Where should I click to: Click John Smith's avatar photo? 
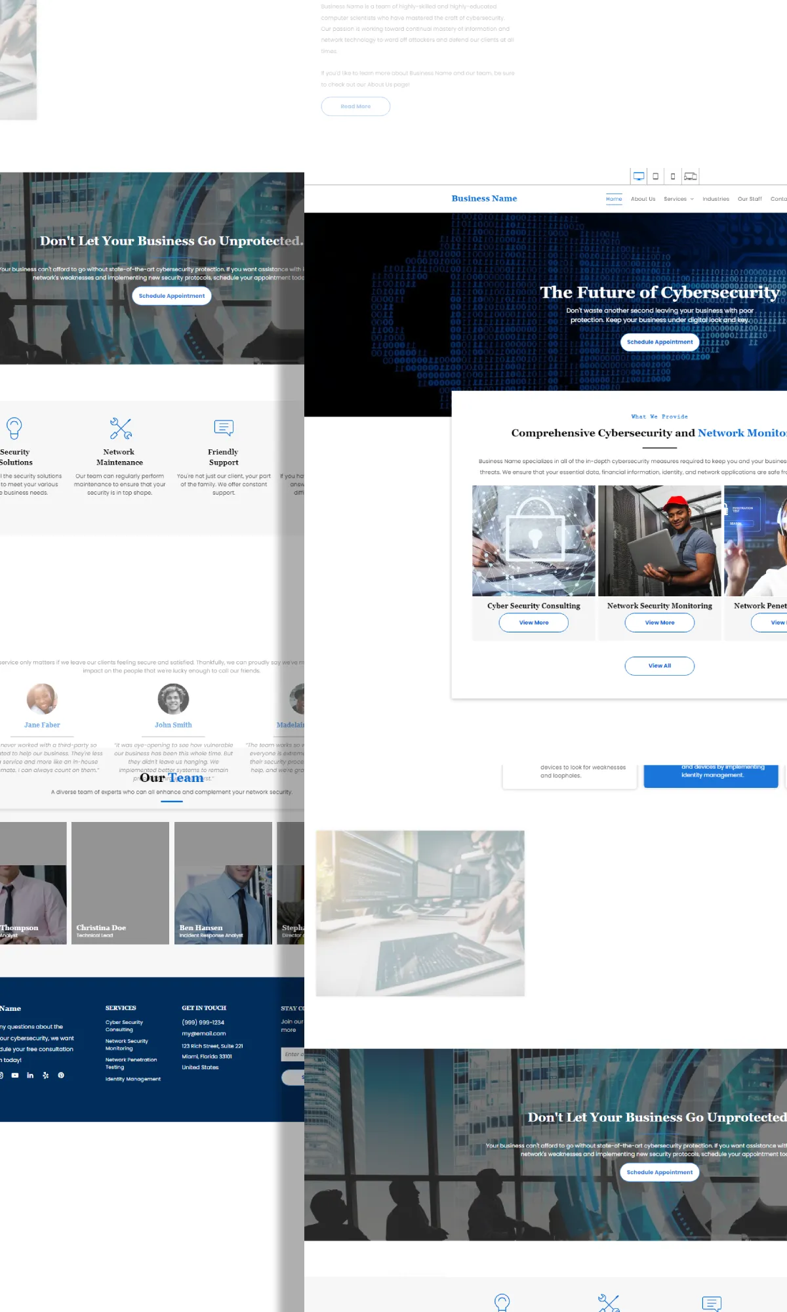click(173, 699)
